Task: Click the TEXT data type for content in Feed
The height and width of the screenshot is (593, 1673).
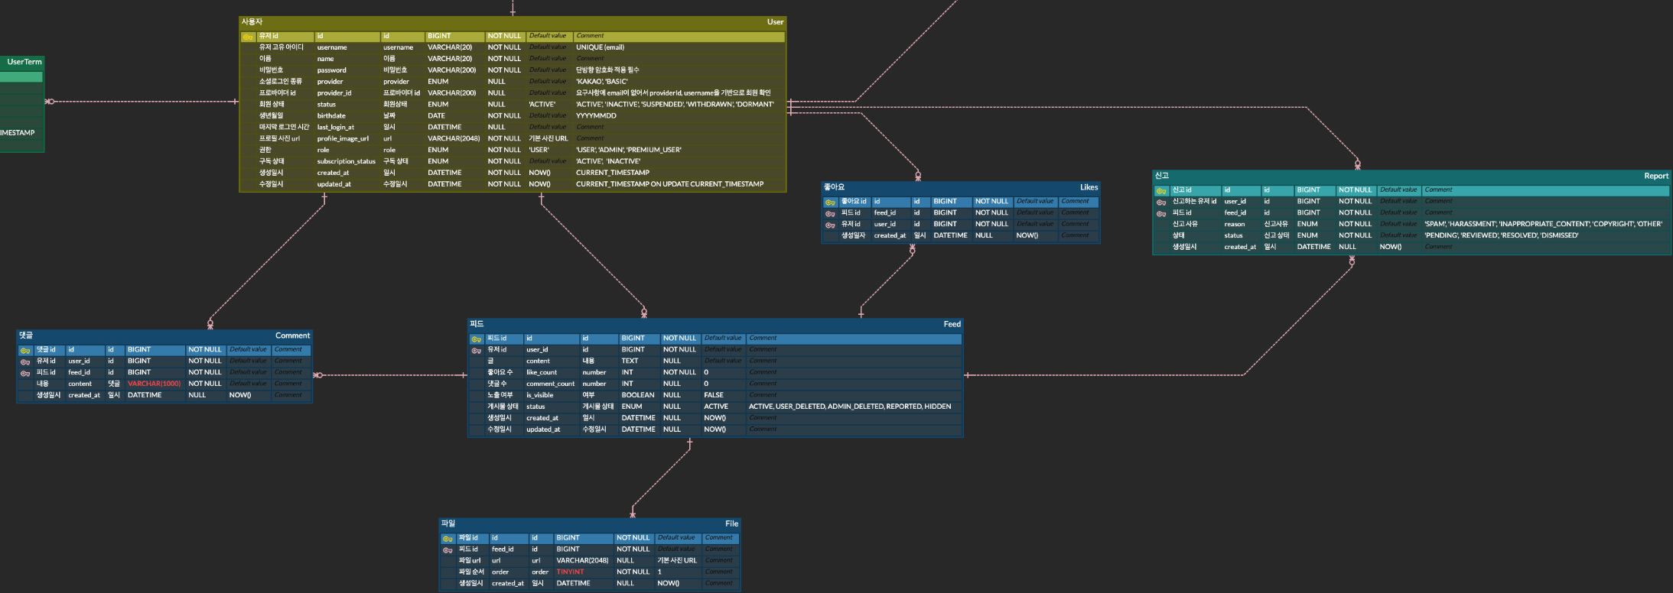Action: pyautogui.click(x=630, y=361)
